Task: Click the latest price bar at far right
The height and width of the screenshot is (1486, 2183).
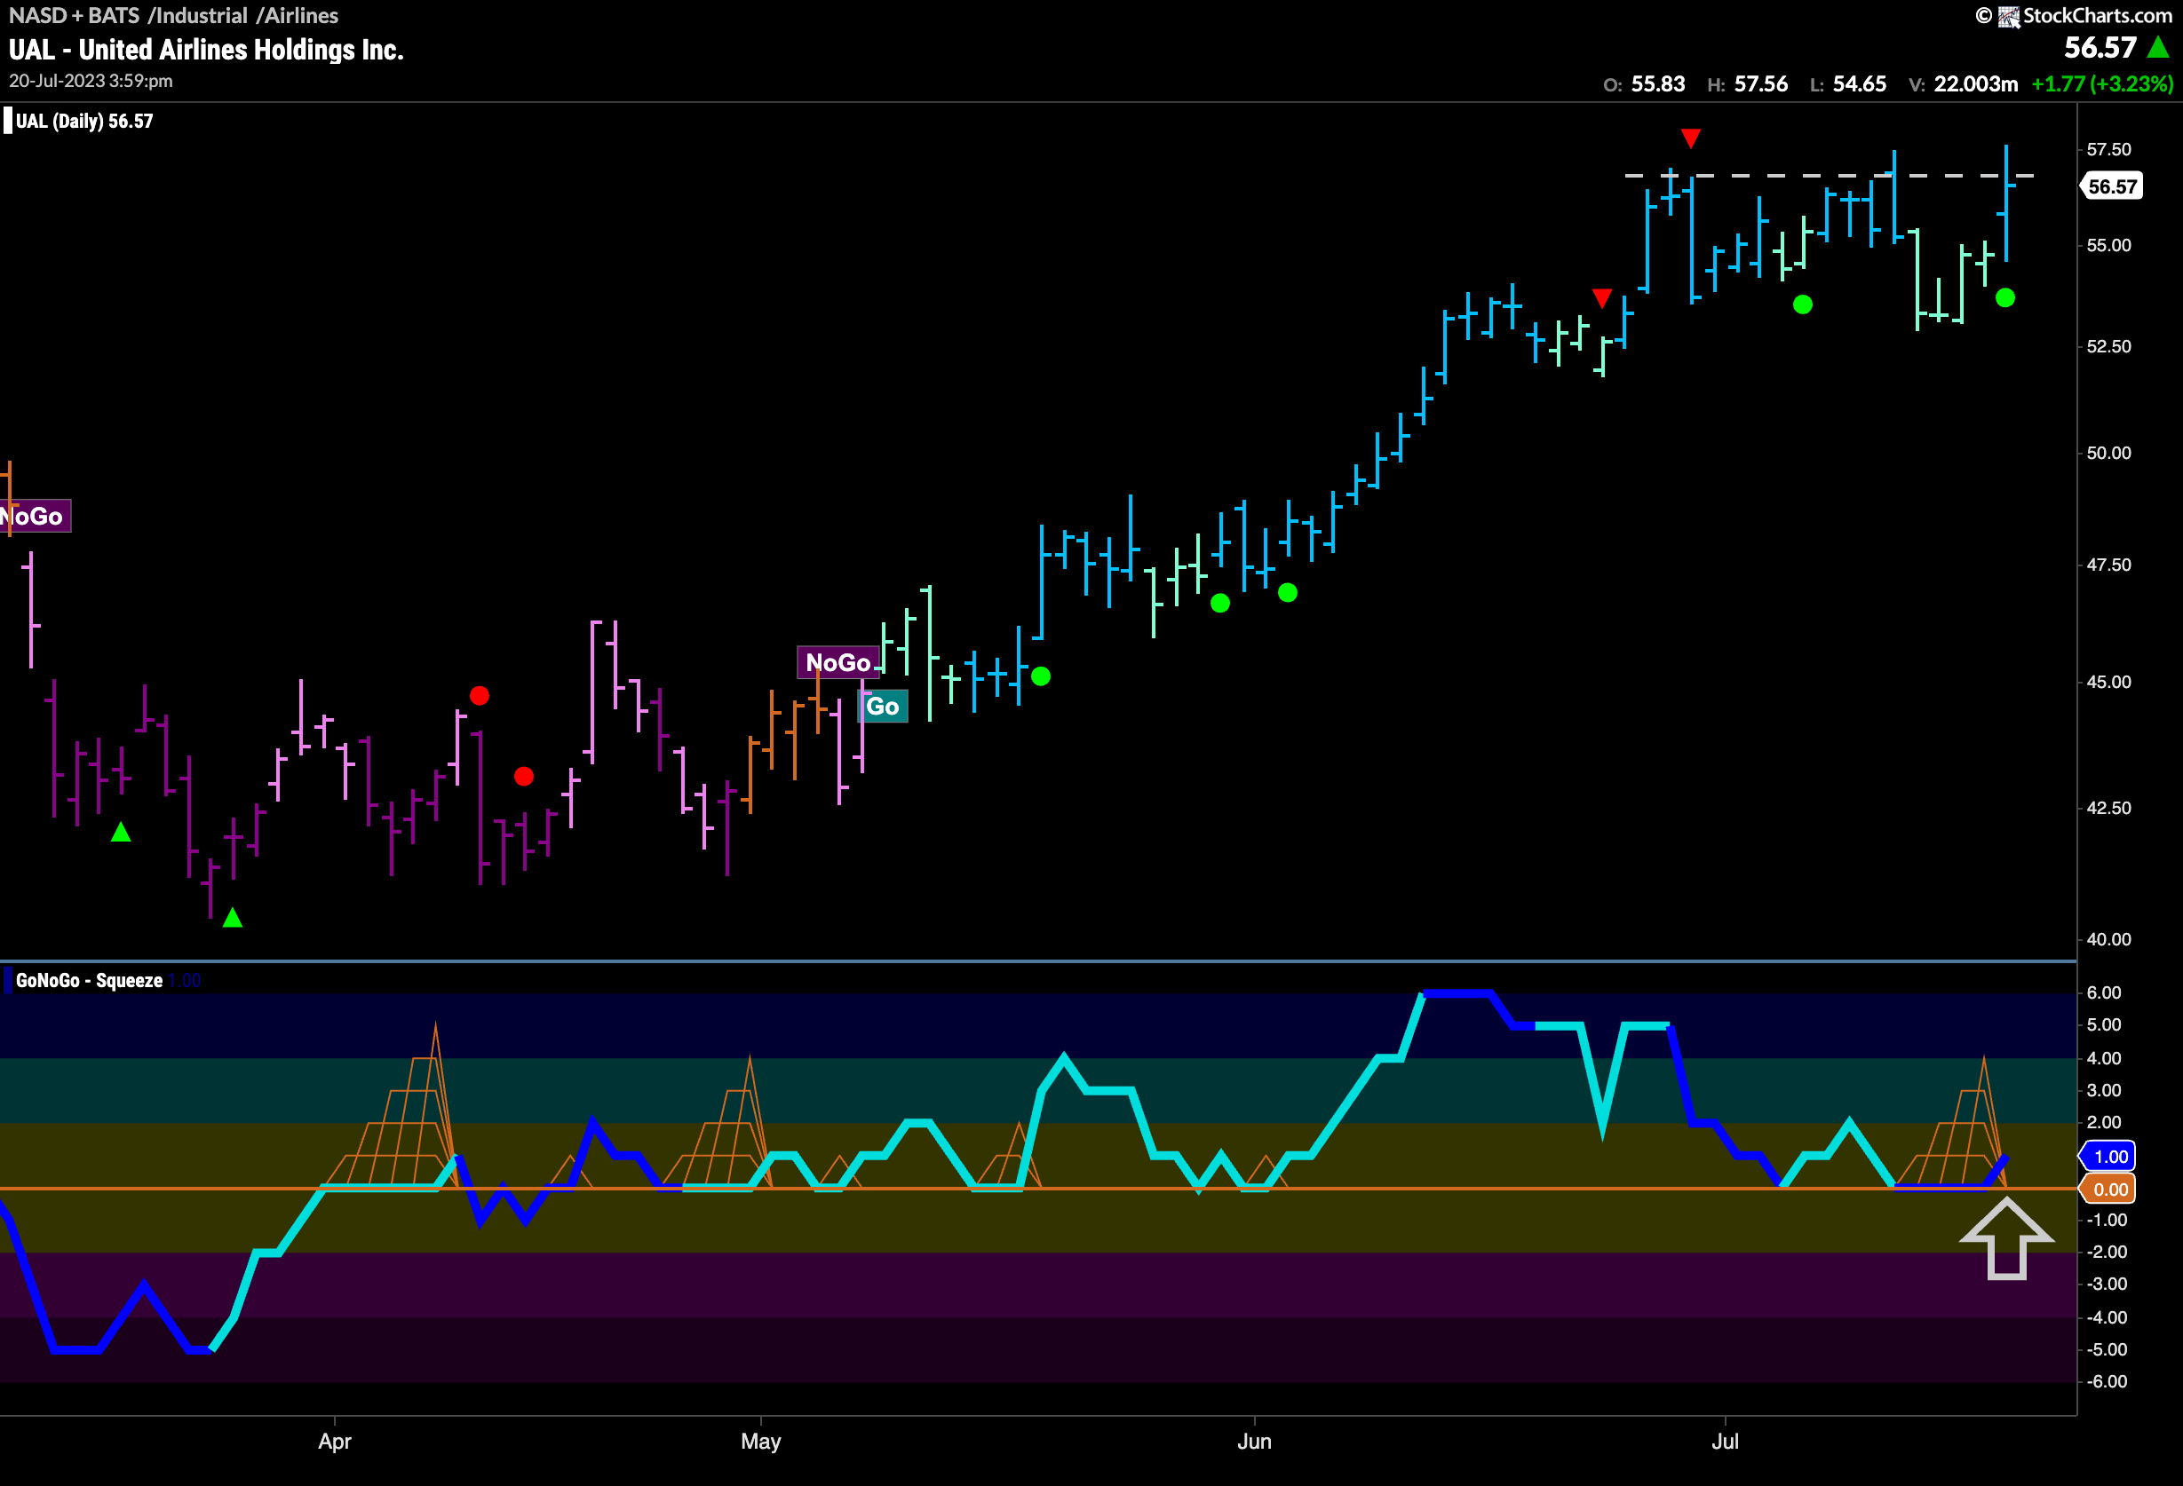Action: tap(2006, 202)
